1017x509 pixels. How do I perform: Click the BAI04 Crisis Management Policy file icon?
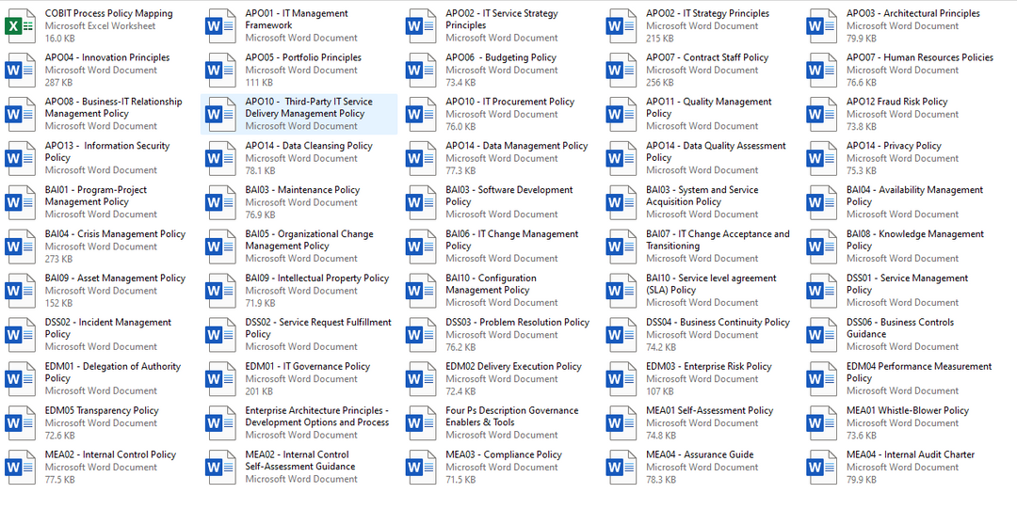[x=20, y=247]
